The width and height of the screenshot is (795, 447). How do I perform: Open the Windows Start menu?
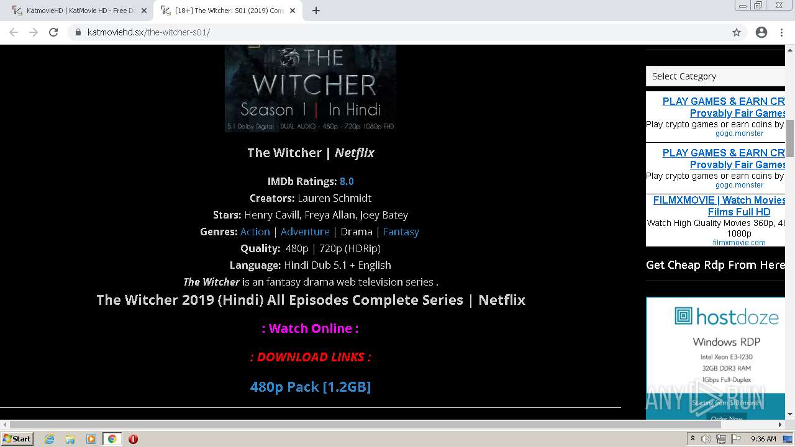(17, 439)
